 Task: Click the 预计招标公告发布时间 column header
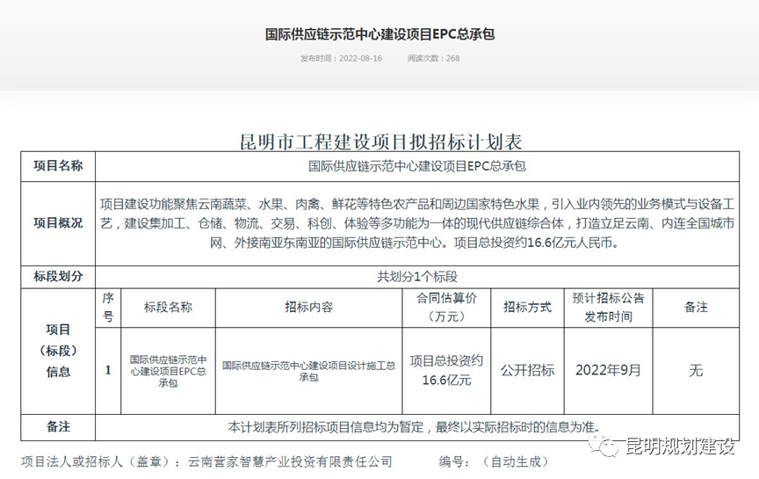coord(608,307)
